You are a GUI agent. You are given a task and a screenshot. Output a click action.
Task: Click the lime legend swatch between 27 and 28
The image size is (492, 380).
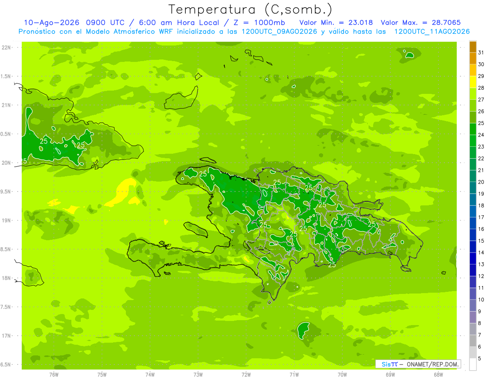tap(473, 94)
